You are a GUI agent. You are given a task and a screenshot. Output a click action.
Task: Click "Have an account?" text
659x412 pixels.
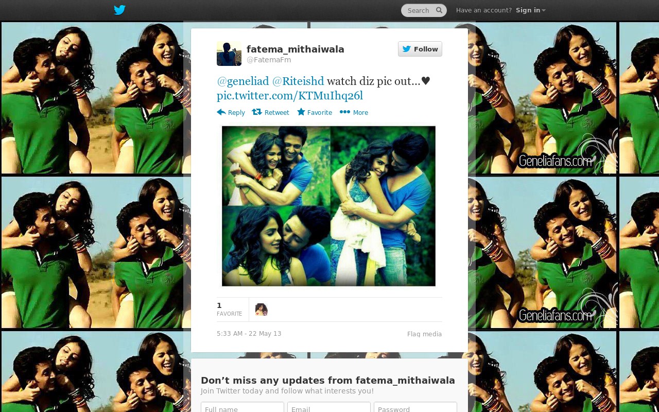point(484,10)
